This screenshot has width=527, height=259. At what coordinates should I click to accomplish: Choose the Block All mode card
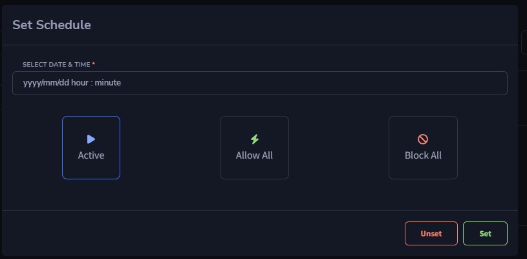coord(423,148)
